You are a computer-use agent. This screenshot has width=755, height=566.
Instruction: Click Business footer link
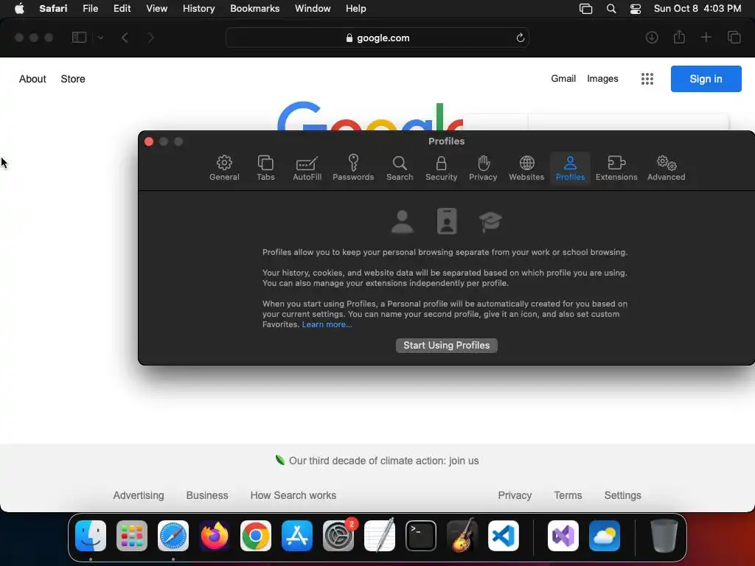(x=207, y=495)
